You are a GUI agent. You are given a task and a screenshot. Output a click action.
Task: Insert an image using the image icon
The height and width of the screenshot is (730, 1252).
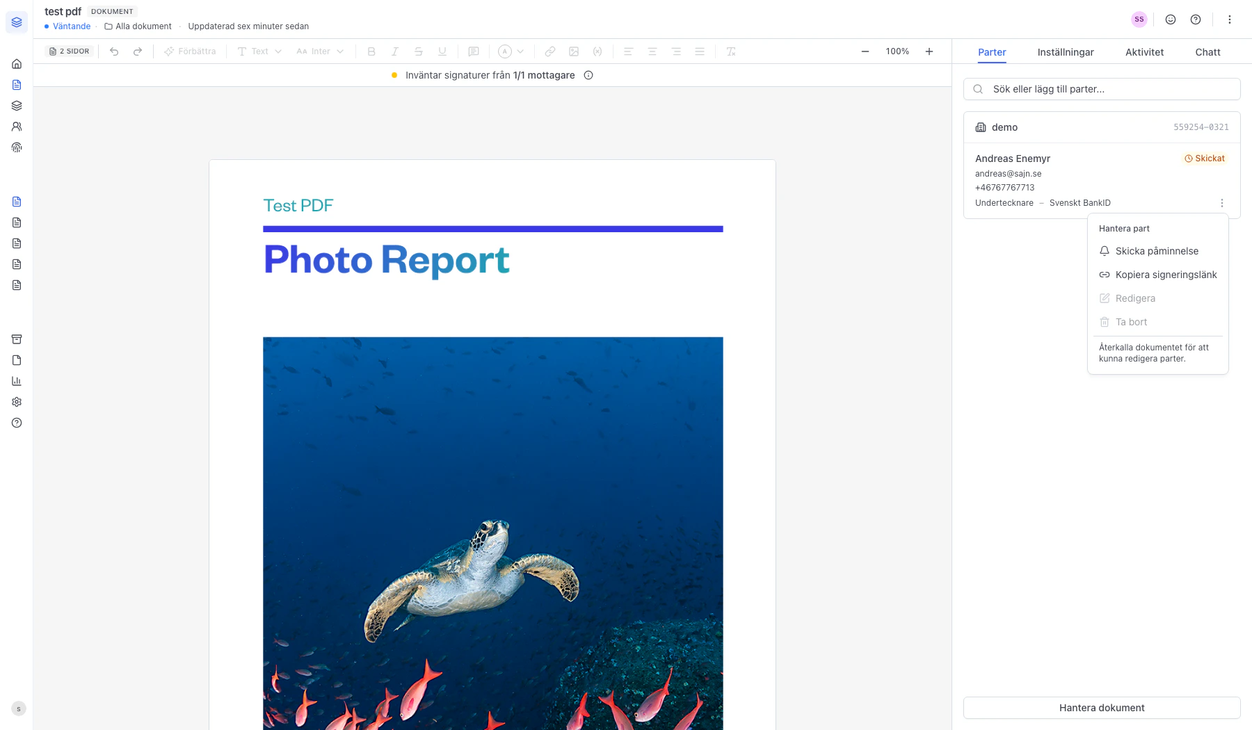(574, 51)
